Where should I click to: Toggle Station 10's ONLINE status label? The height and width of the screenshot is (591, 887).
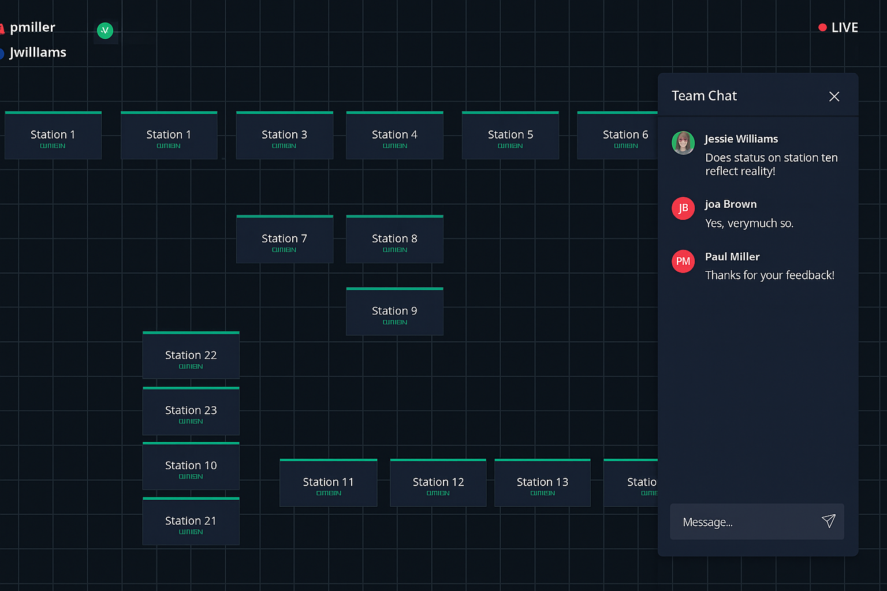(191, 476)
